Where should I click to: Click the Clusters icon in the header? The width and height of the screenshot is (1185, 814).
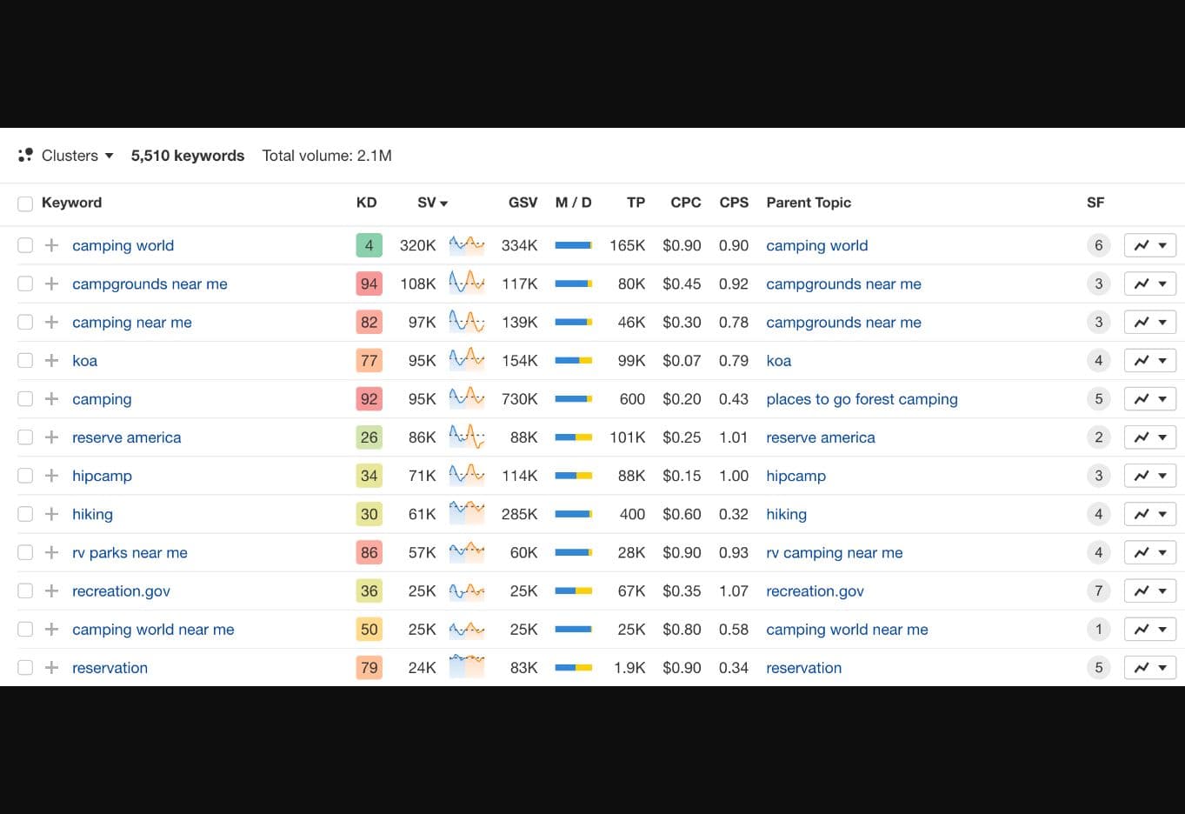pyautogui.click(x=25, y=155)
